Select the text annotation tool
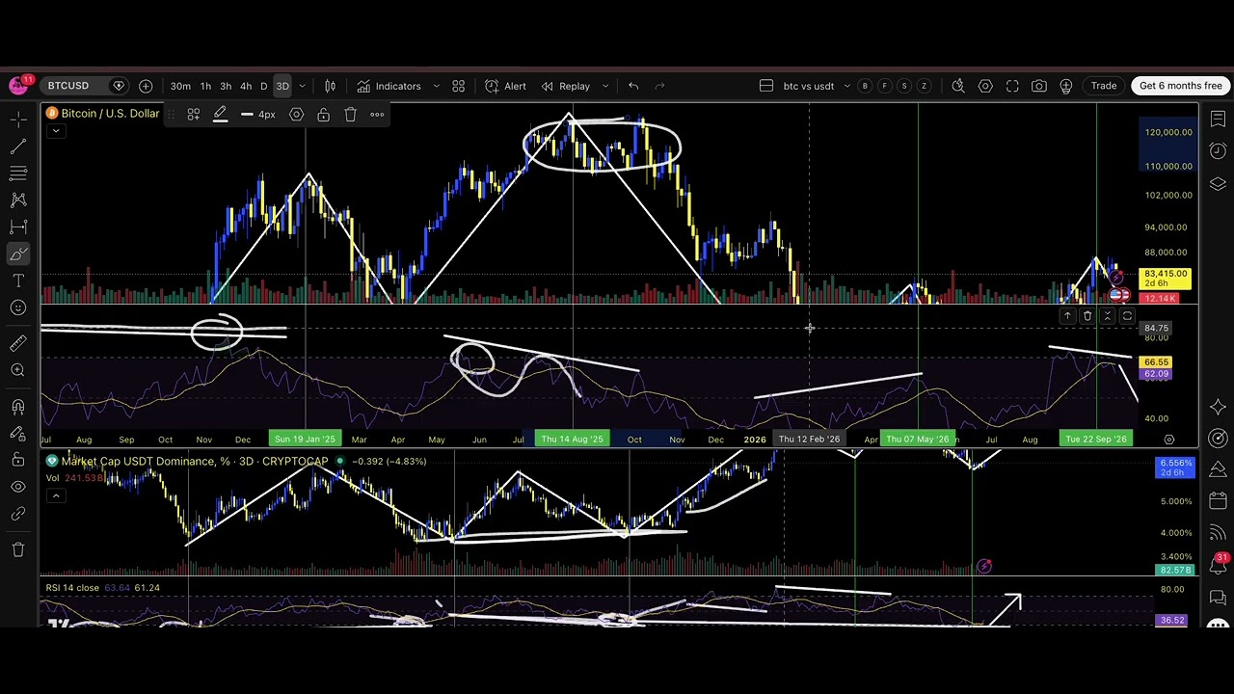 (x=18, y=280)
